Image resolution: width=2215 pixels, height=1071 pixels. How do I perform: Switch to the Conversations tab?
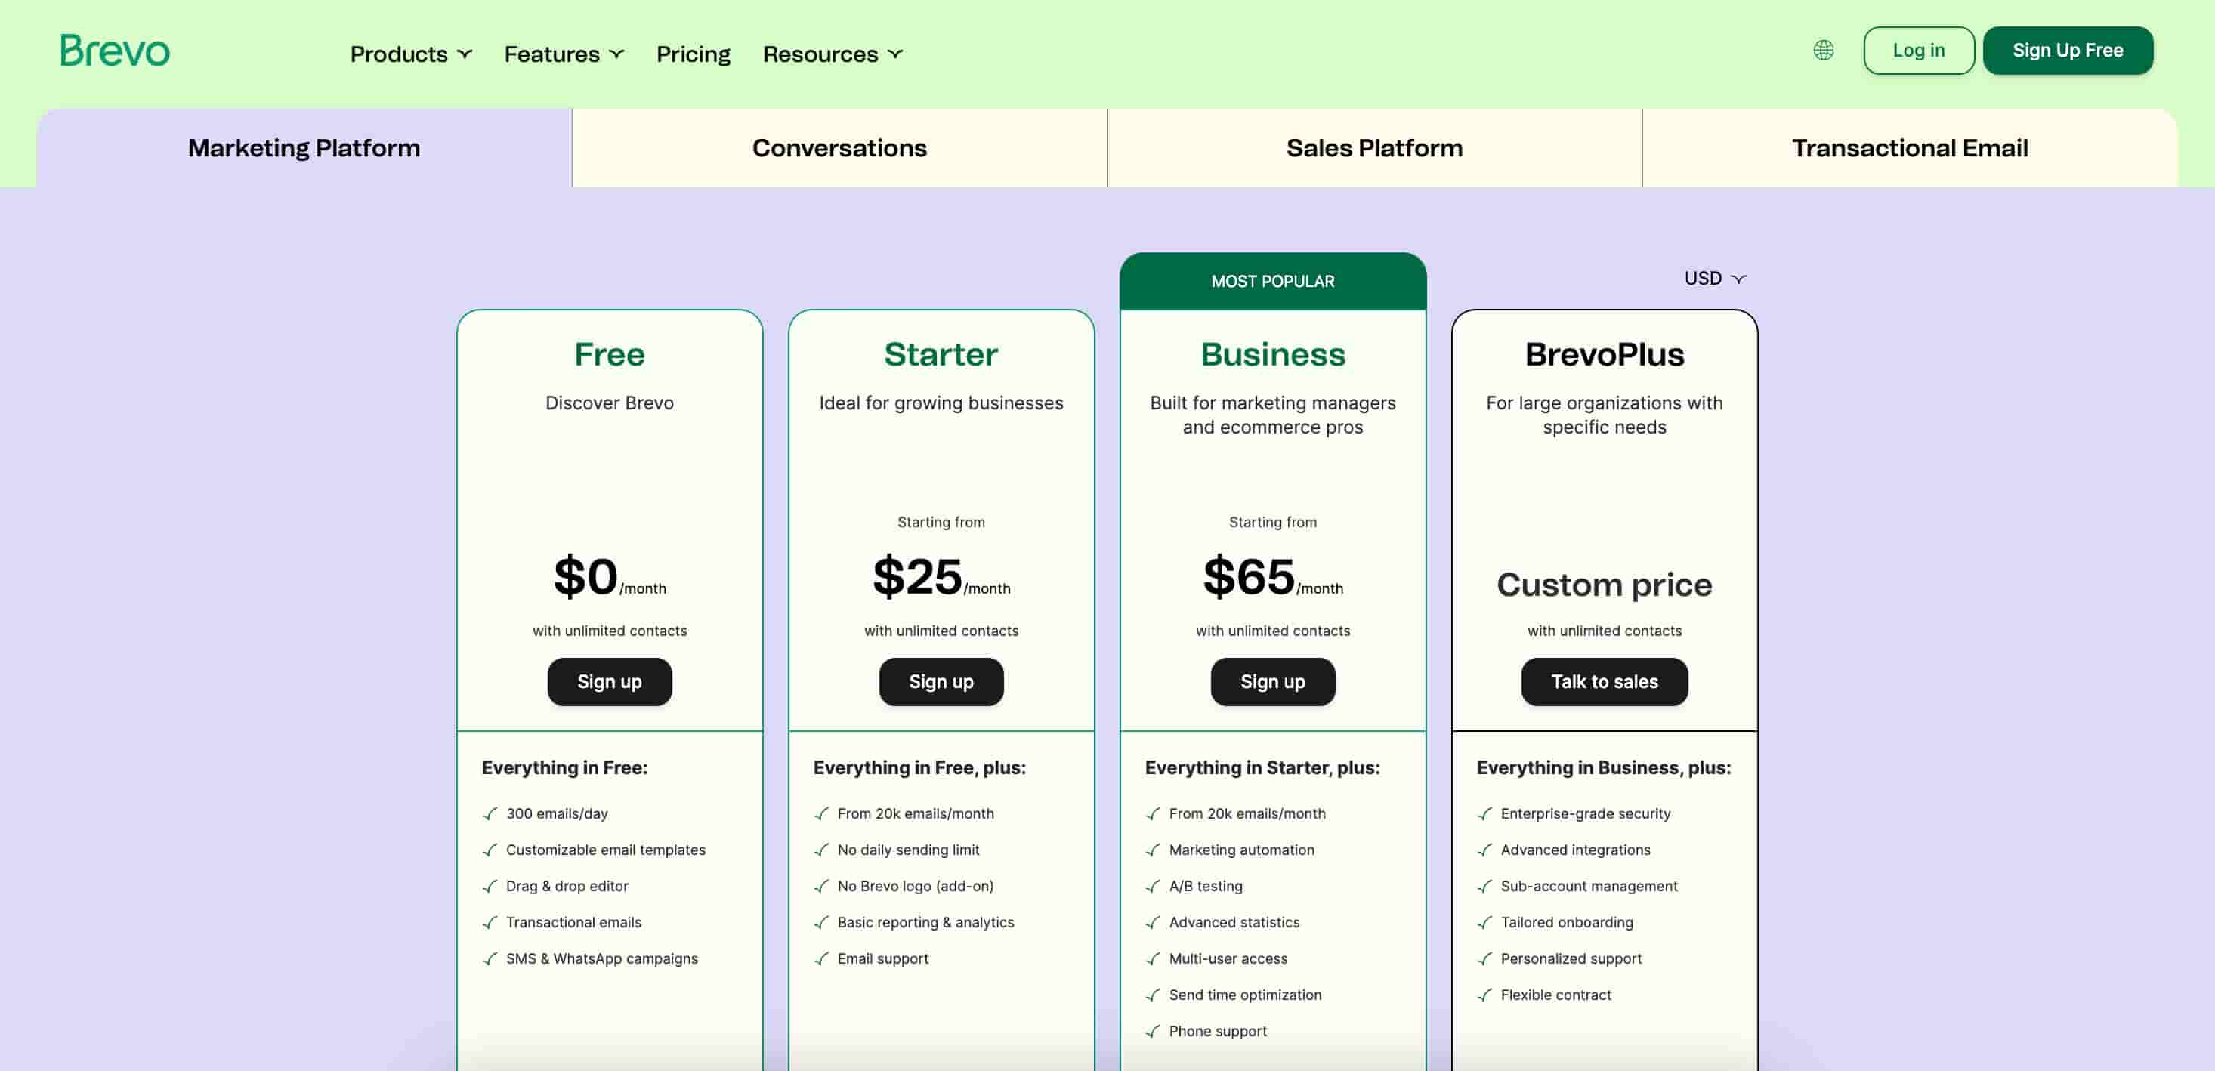[x=839, y=148]
